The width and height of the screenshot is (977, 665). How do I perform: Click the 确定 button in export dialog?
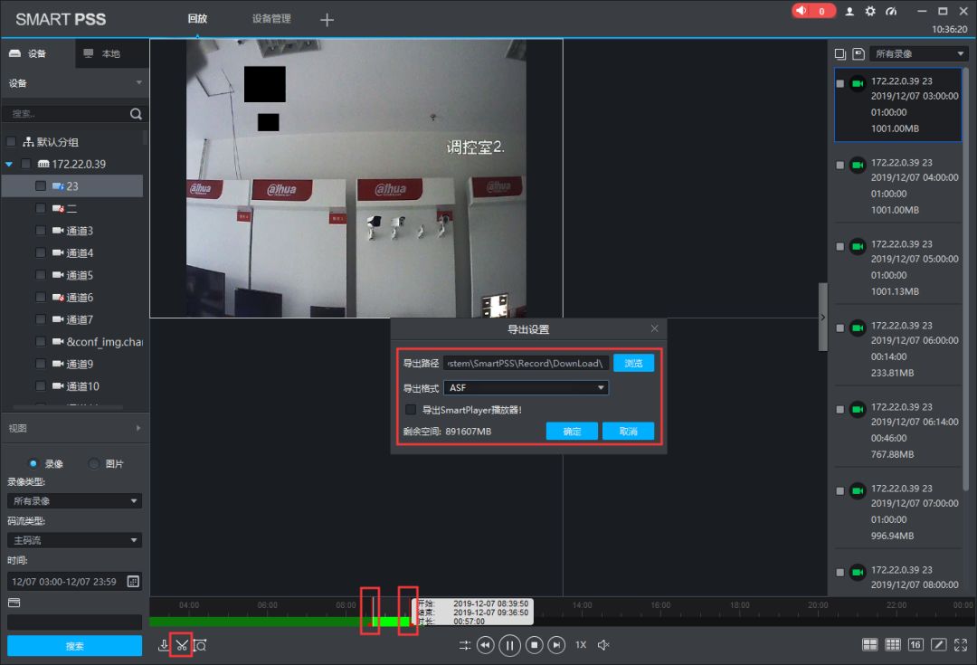click(x=572, y=432)
